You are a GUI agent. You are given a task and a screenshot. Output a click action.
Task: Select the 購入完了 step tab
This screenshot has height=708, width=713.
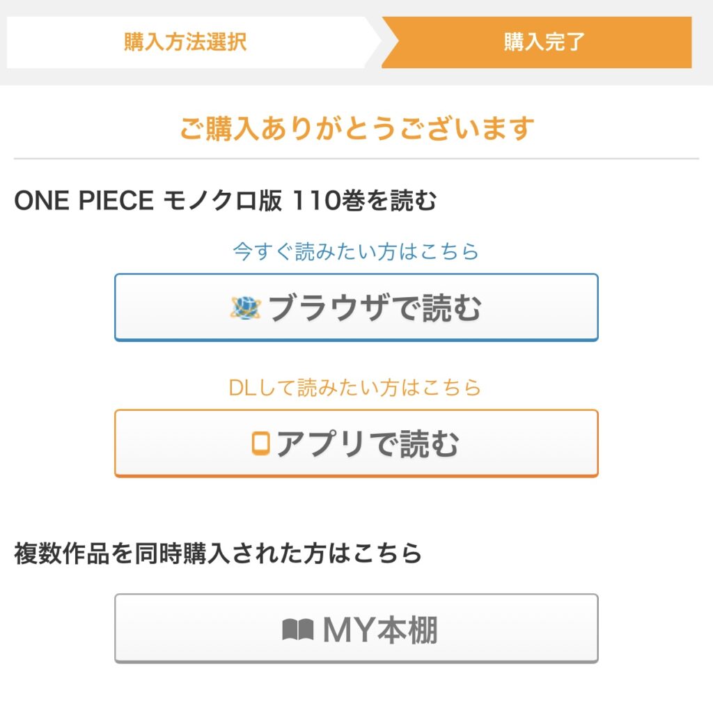[544, 42]
